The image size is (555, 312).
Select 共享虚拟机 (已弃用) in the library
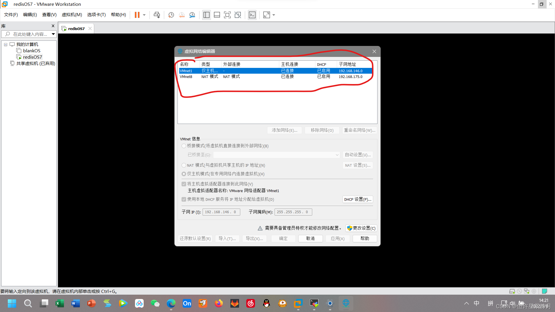[x=36, y=63]
